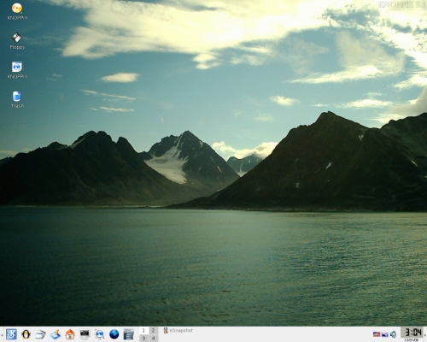Viewport: 427px width, 342px height.
Task: Activate the KSnapshot taskbar entry
Action: [x=178, y=330]
